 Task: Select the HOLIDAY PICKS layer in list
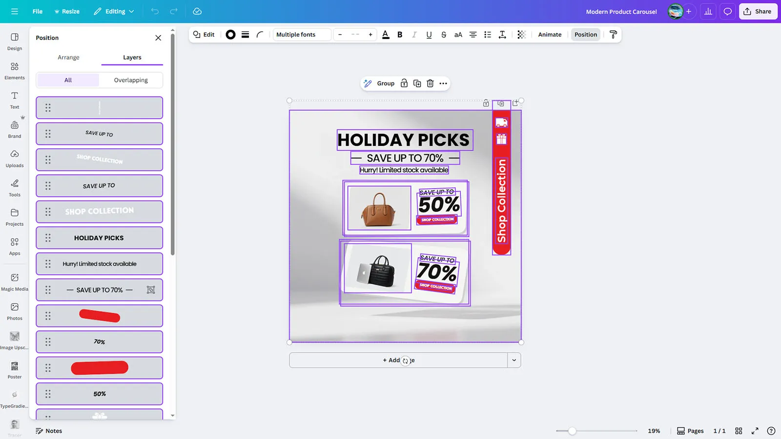coord(99,238)
